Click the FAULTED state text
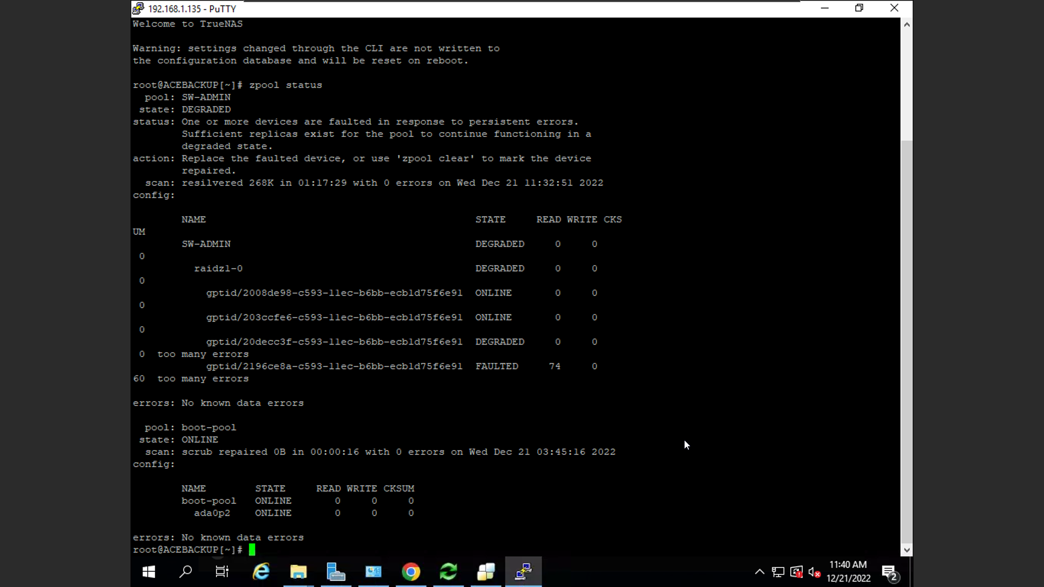 point(496,366)
